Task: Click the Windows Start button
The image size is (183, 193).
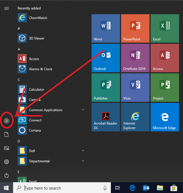Action: click(x=6, y=188)
